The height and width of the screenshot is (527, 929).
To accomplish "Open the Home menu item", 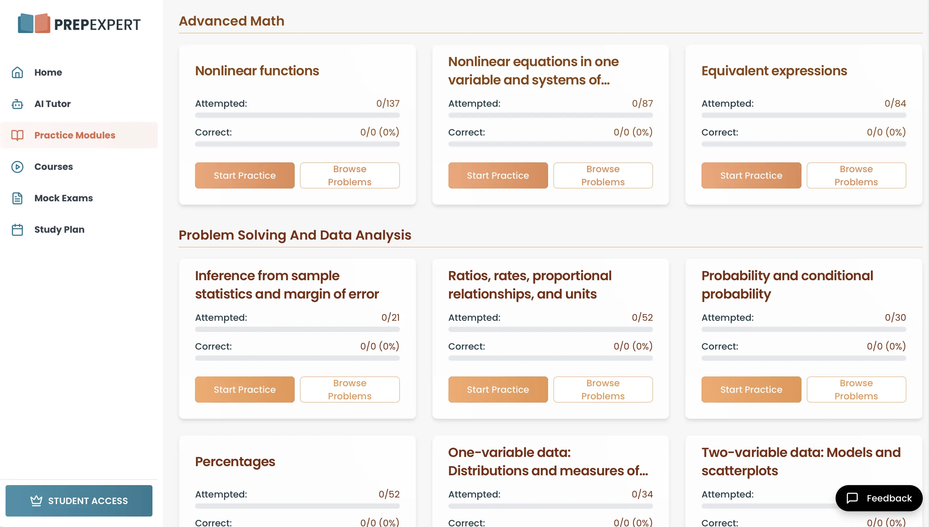I will tap(79, 72).
